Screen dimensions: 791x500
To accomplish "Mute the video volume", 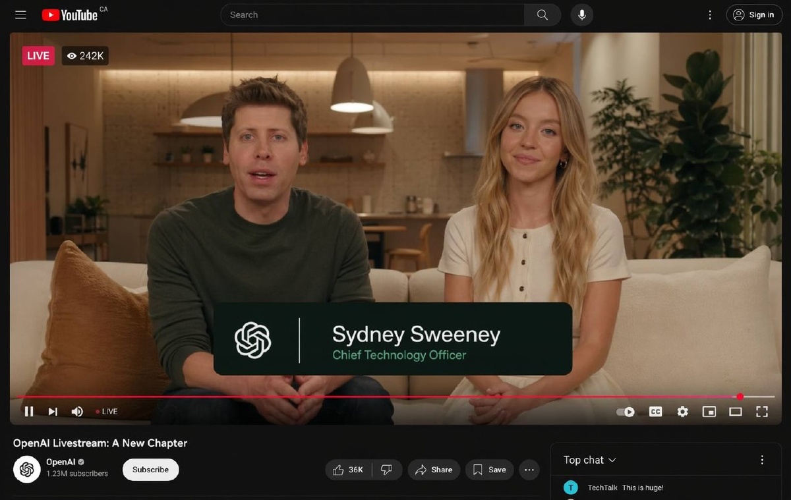I will [77, 412].
